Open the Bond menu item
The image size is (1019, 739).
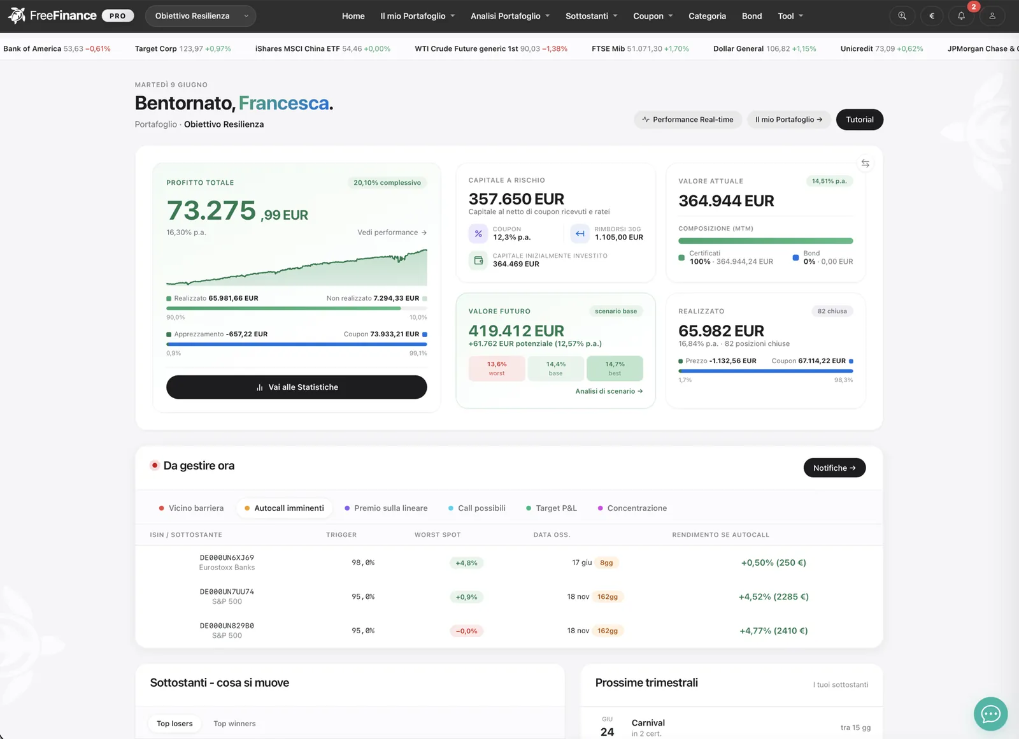tap(752, 16)
